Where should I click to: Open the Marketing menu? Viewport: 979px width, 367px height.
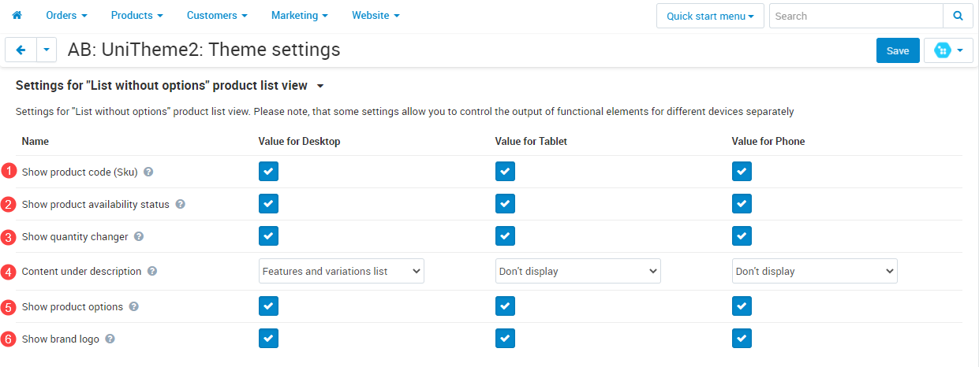click(x=300, y=15)
